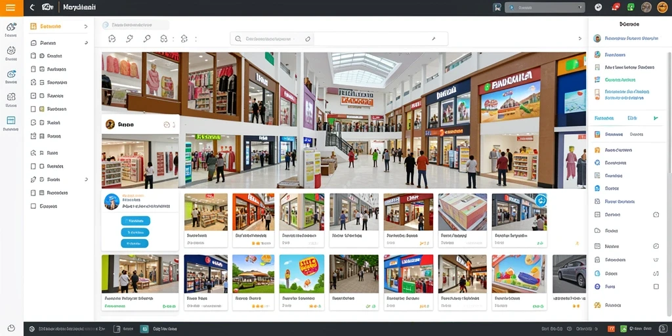Click the blue circular badge on a store thumbnail
Viewport: 672px width, 336px height.
tap(541, 200)
